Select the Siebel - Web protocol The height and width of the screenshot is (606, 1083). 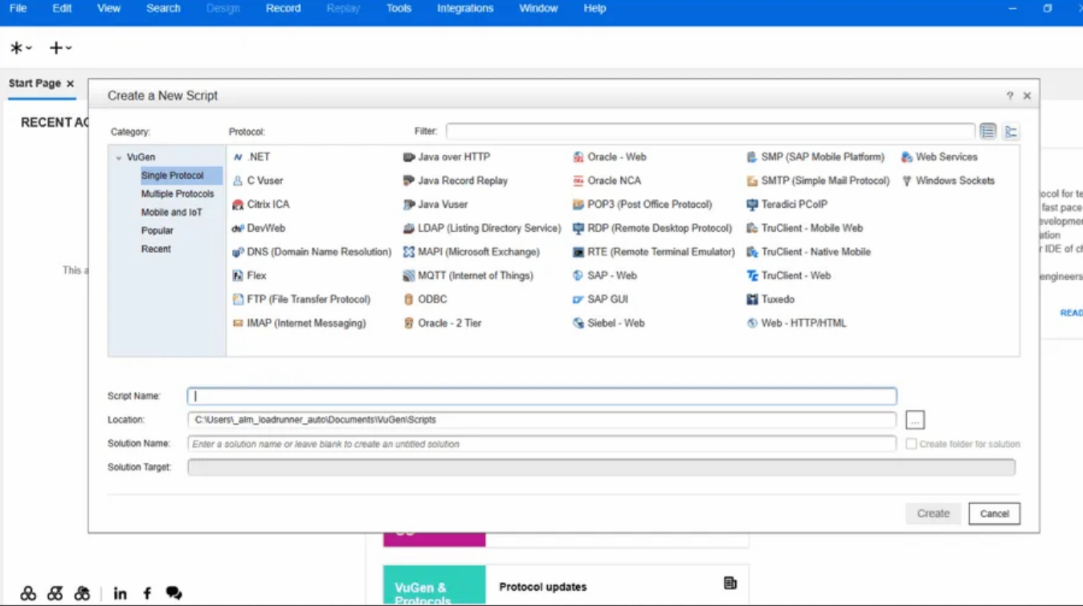point(609,323)
